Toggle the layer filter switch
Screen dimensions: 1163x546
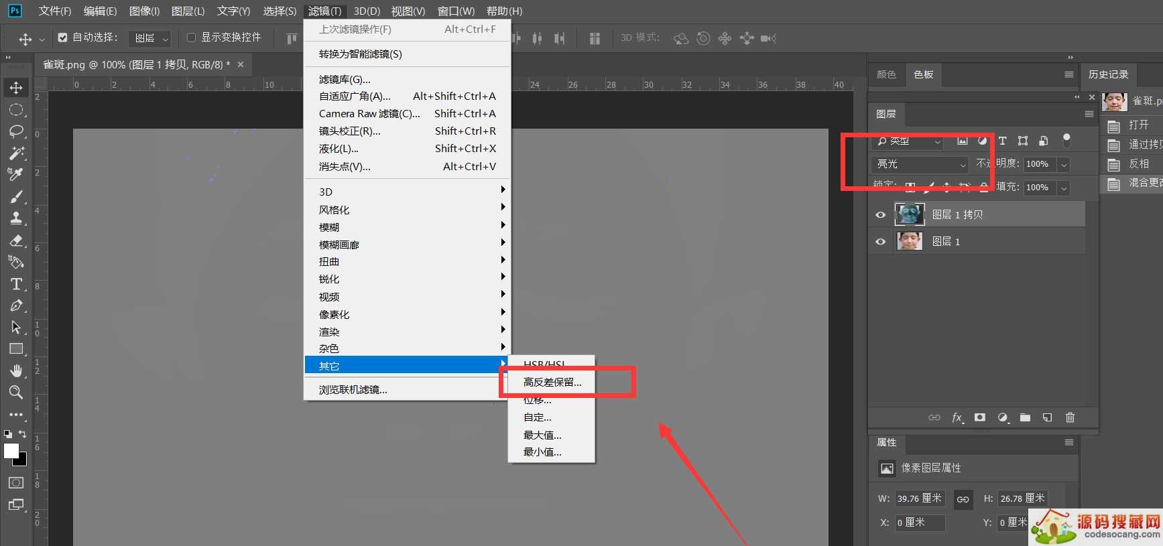pos(1066,140)
